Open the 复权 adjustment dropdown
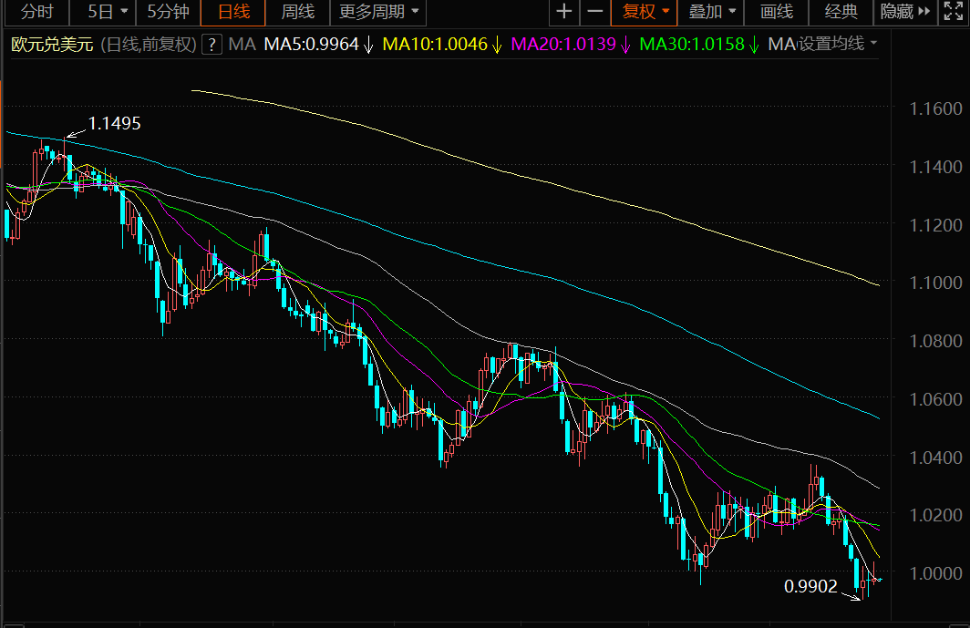 tap(645, 12)
